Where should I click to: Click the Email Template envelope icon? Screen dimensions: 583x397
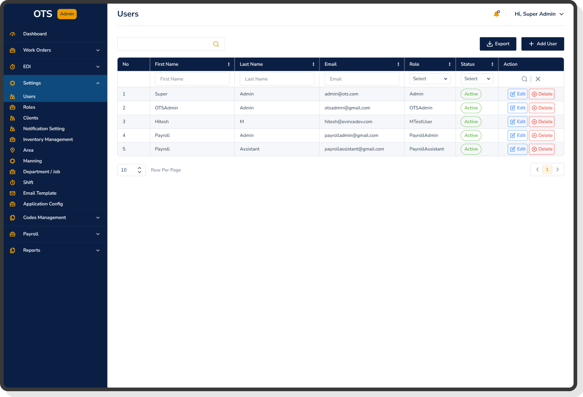[x=13, y=193]
